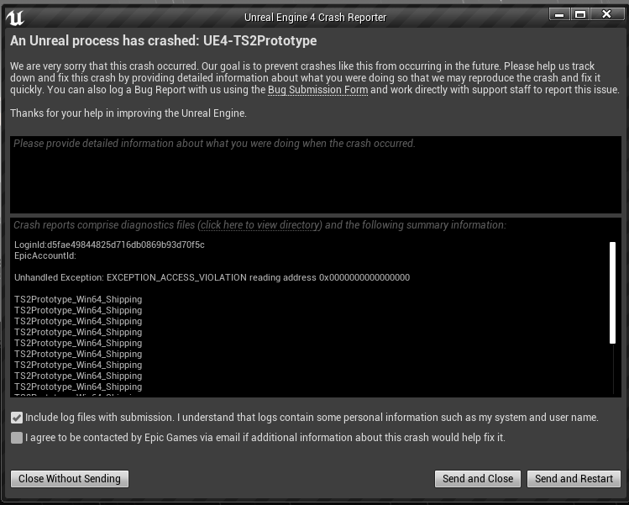This screenshot has height=505, width=629.
Task: Click the 'An Unreal process has crashed' heading
Action: (163, 40)
